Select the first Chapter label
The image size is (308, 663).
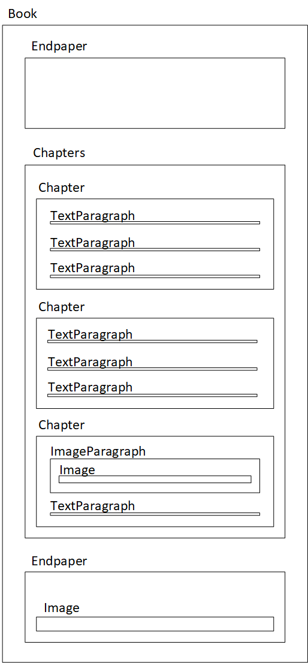click(62, 188)
